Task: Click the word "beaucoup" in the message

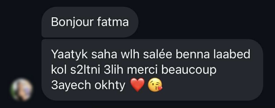Action: 189,71
